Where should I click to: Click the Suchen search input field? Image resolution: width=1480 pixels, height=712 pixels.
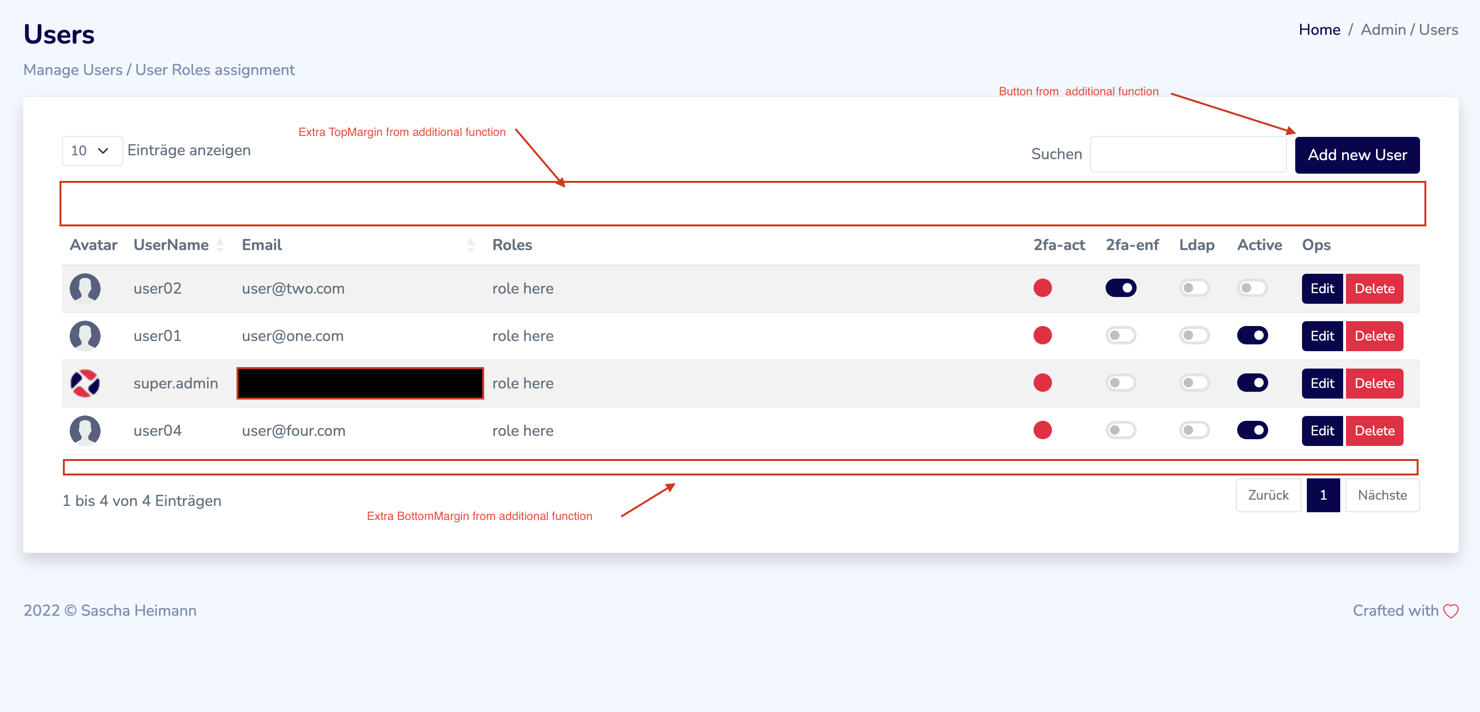[x=1187, y=155]
